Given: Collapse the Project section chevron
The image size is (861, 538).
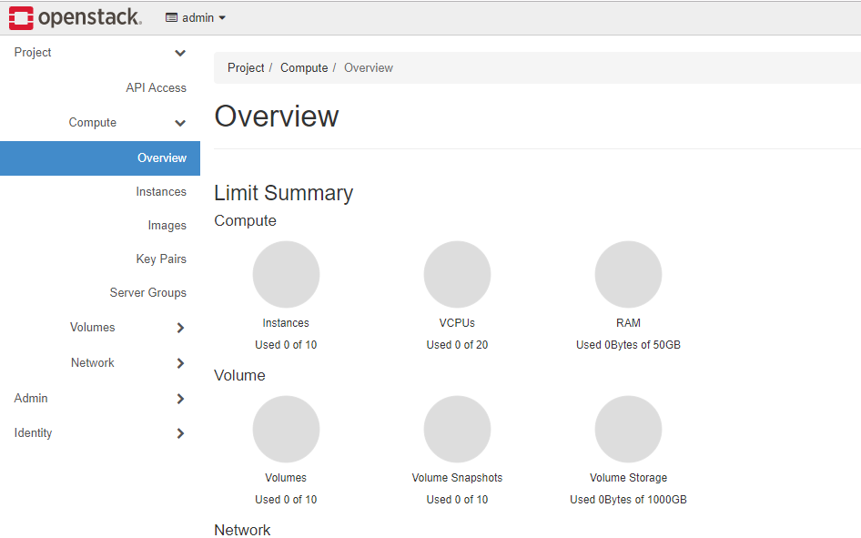Looking at the screenshot, I should (180, 53).
